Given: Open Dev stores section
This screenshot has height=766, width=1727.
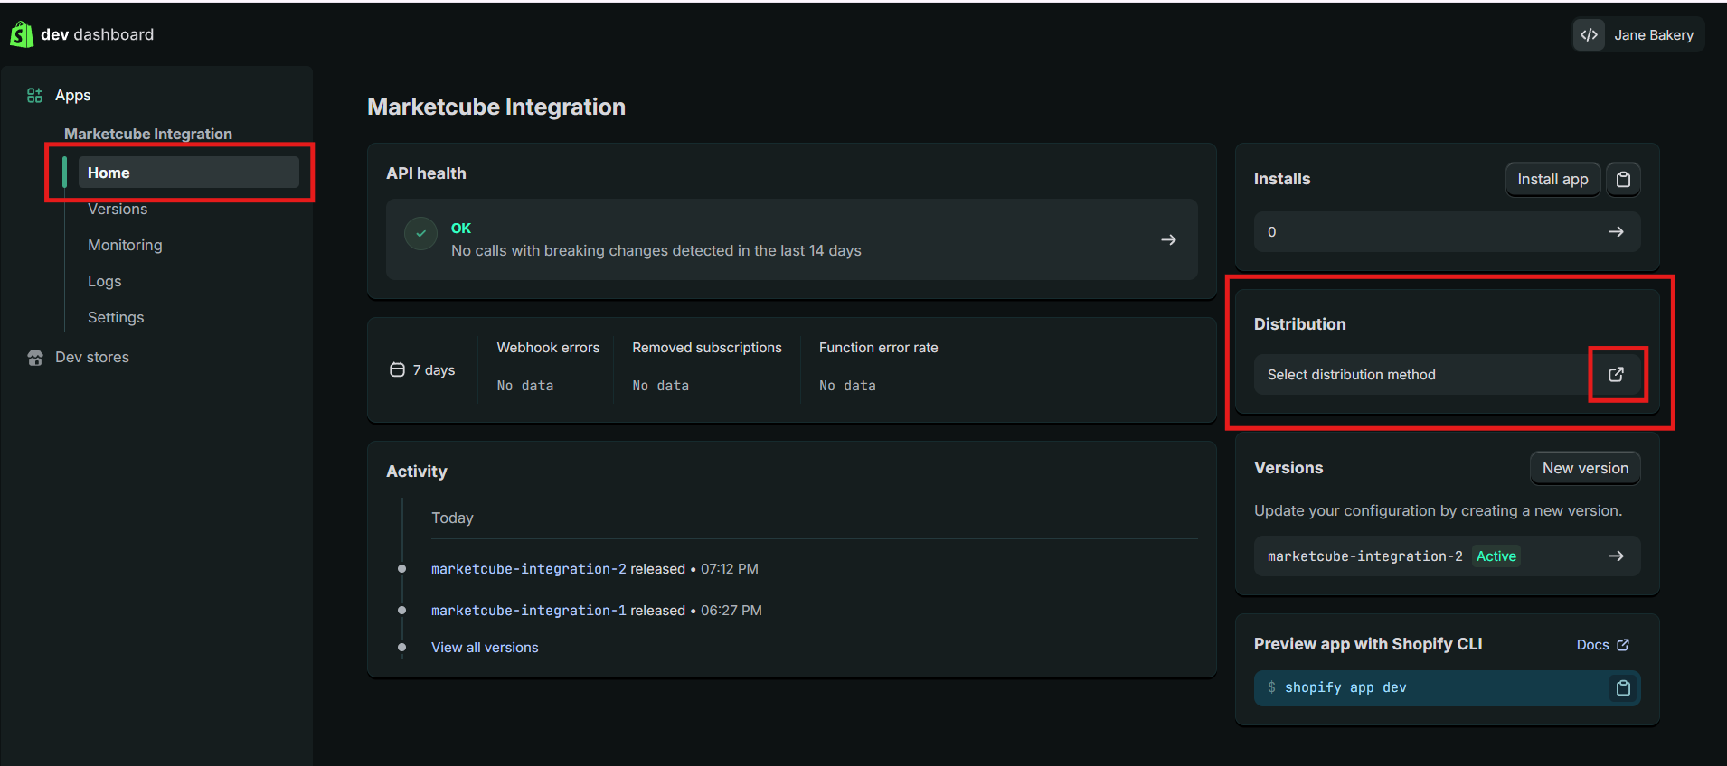Looking at the screenshot, I should pyautogui.click(x=92, y=357).
